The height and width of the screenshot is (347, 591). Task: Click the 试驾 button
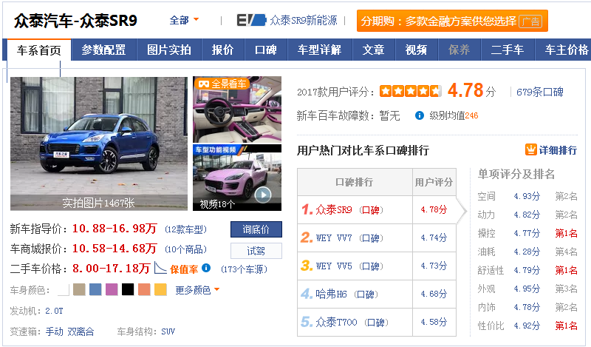(256, 251)
